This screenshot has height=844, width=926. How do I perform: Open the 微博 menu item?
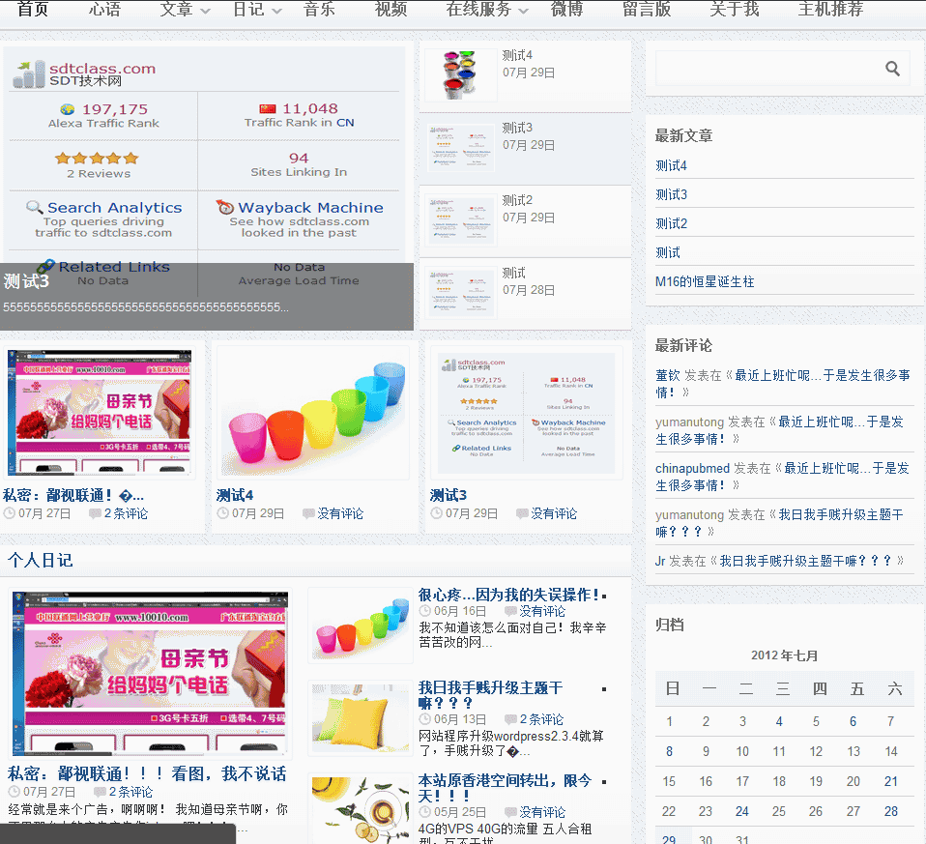click(567, 10)
